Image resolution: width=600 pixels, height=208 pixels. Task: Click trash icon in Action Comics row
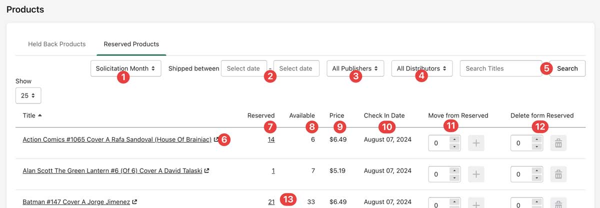[x=558, y=144]
